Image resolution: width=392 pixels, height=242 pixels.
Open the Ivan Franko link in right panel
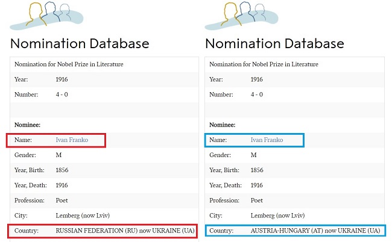[x=267, y=140]
